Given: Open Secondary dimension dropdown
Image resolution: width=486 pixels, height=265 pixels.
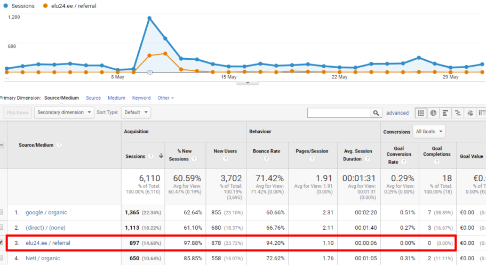Looking at the screenshot, I should pos(64,113).
